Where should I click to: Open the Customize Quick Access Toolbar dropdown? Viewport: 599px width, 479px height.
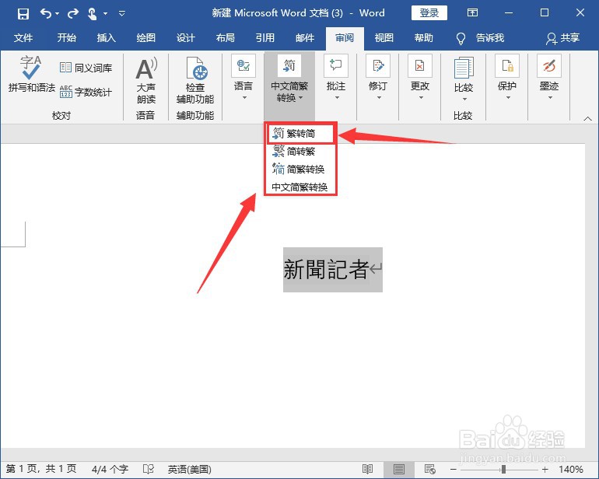pyautogui.click(x=122, y=14)
